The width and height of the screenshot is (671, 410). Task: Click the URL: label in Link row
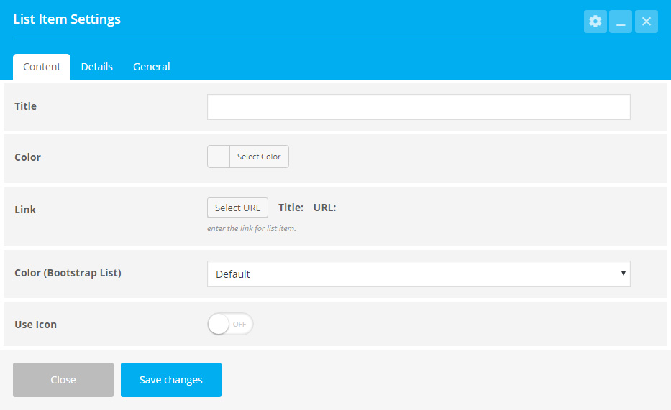(325, 208)
